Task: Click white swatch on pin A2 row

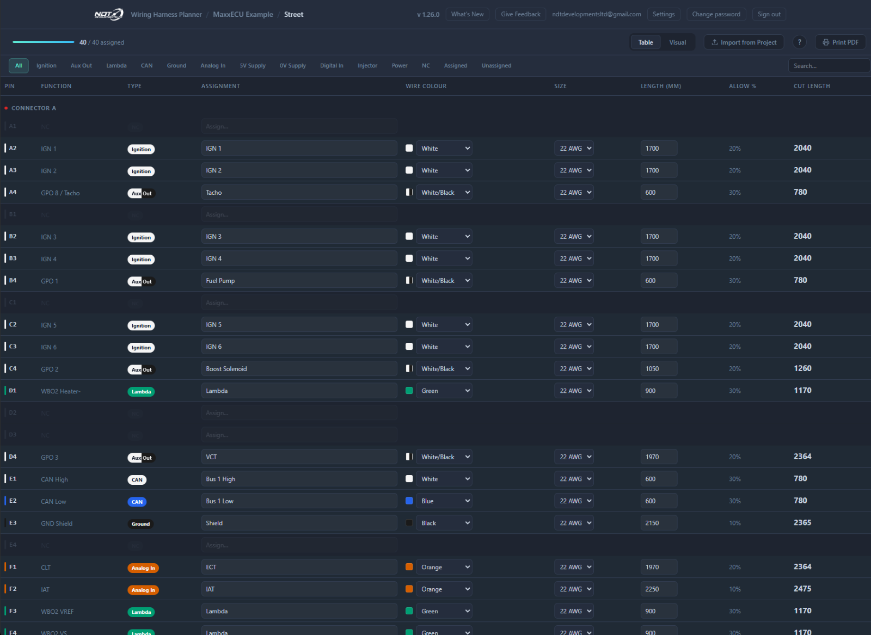Action: (409, 148)
